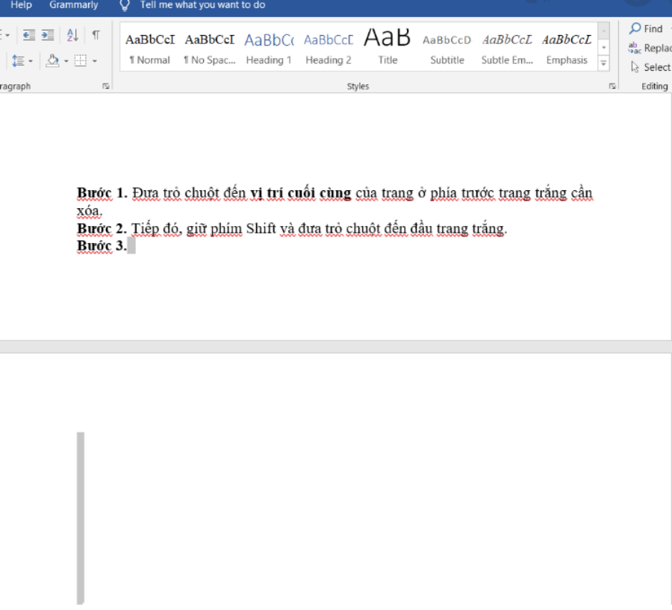The width and height of the screenshot is (672, 610).
Task: Toggle the Show/Hide paragraph marks button
Action: tap(96, 35)
